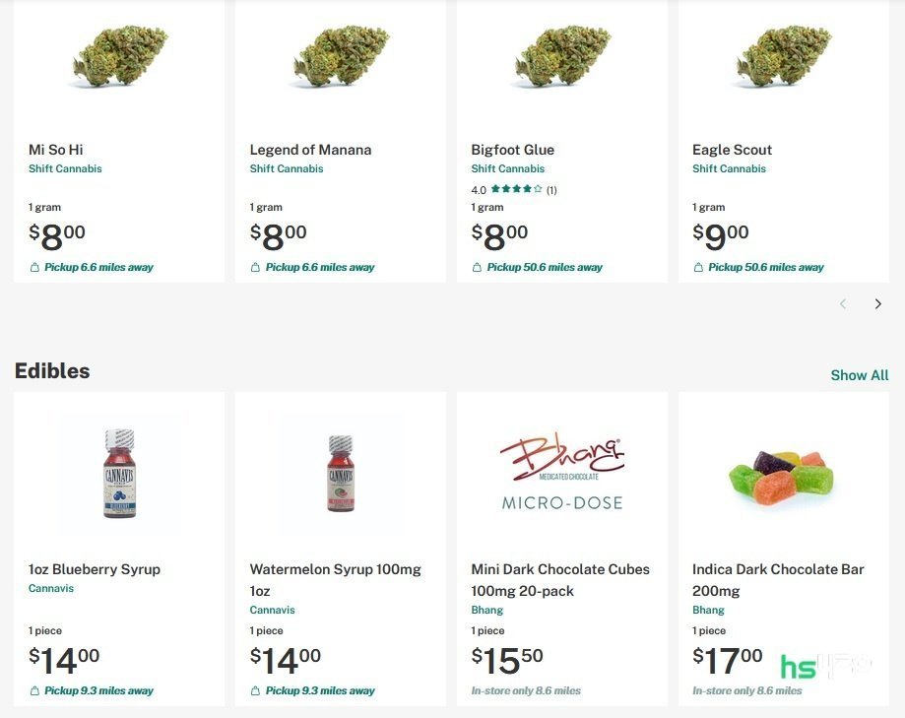The height and width of the screenshot is (718, 905).
Task: Select the gummy candies product image
Action: [783, 477]
